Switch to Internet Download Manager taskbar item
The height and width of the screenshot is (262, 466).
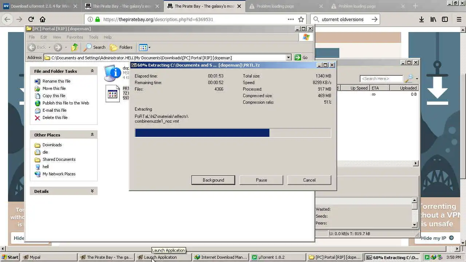click(x=221, y=257)
